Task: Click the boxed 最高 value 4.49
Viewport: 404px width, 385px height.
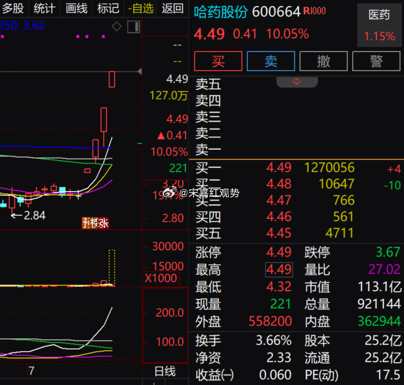Action: click(x=279, y=270)
